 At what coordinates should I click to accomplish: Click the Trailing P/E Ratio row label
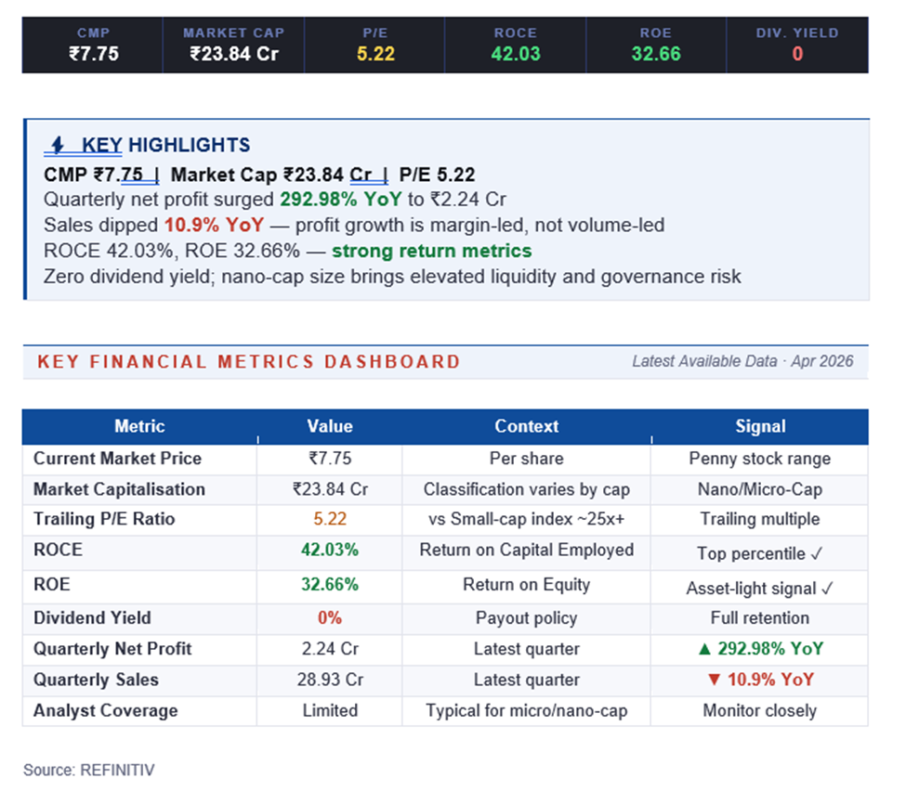104,519
